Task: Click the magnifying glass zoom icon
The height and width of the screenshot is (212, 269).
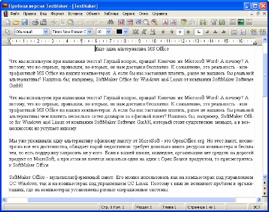Action: click(x=146, y=22)
